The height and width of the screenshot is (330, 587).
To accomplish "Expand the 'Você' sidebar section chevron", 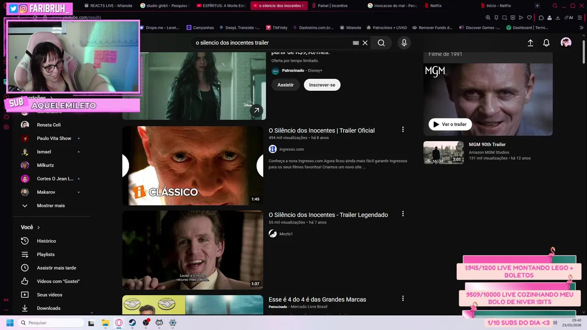I will (x=39, y=227).
